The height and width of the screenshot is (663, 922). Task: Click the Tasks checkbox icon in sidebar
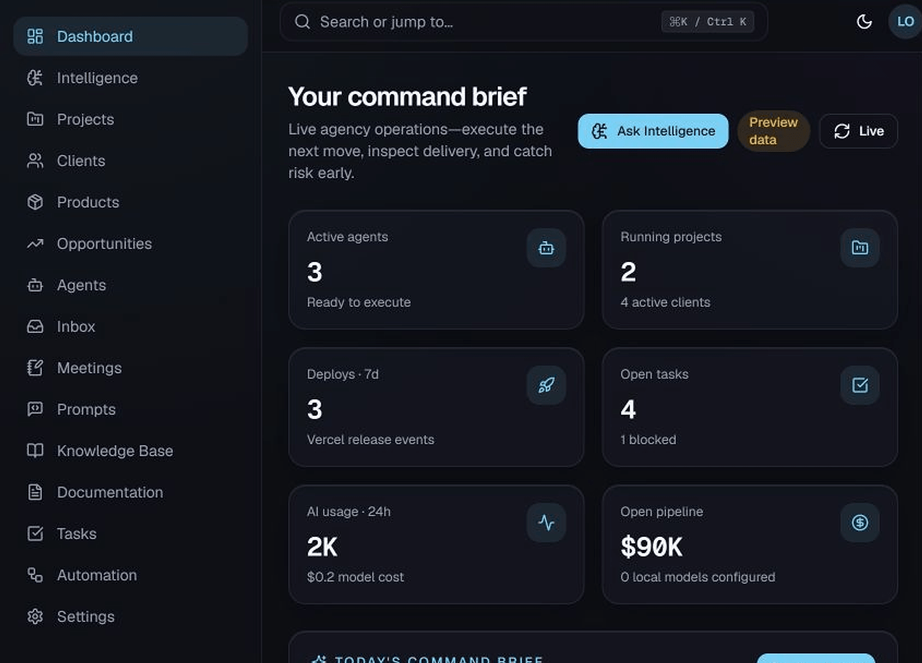(35, 534)
